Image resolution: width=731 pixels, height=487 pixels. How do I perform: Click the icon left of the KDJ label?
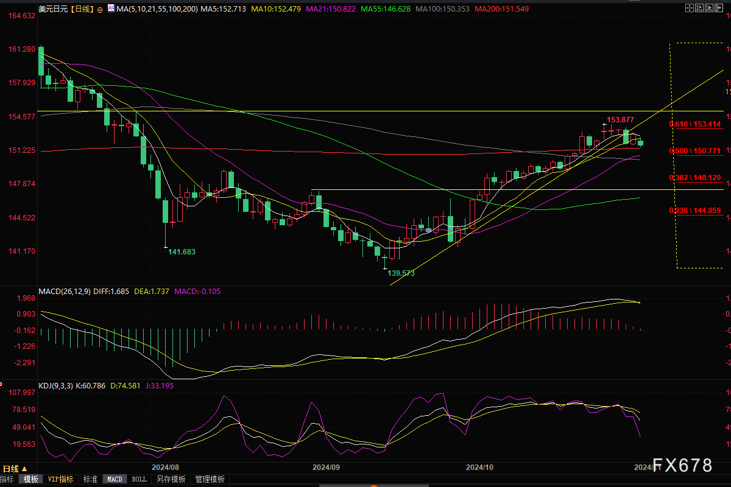click(x=2, y=385)
